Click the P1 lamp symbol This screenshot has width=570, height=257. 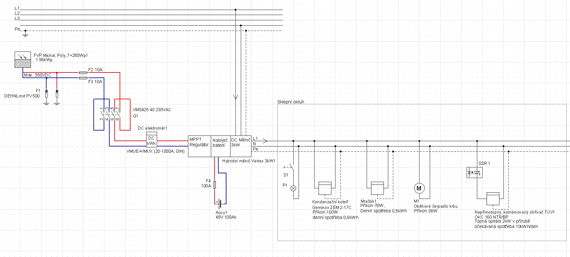click(293, 188)
